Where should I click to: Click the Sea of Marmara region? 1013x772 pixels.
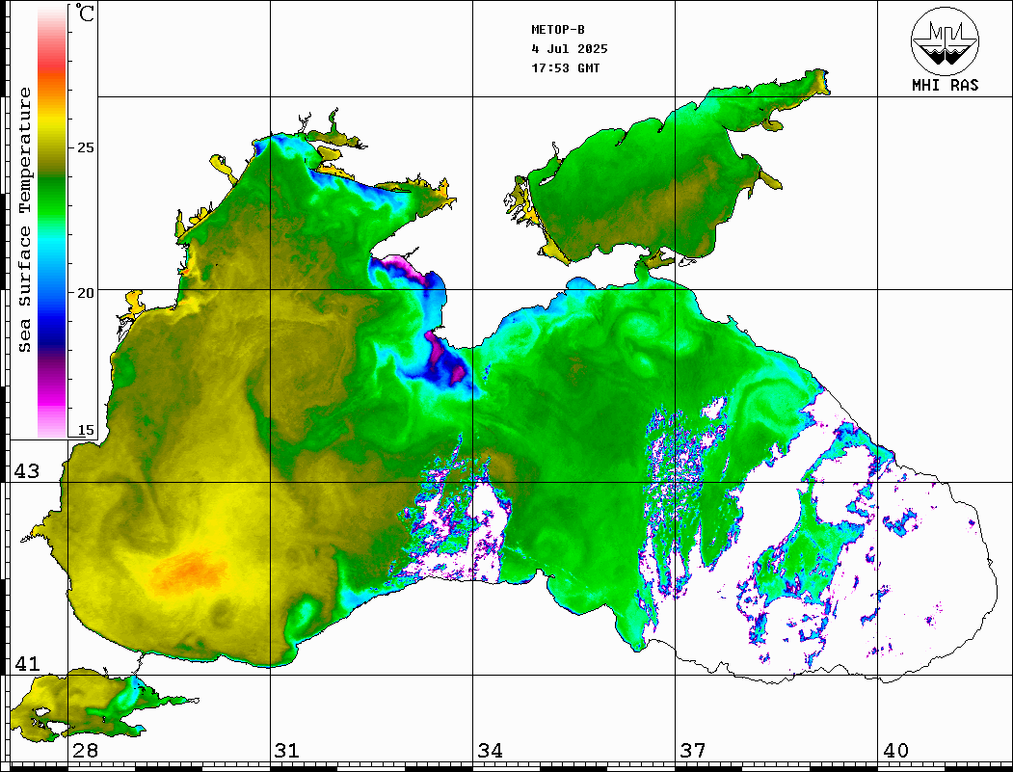point(91,705)
